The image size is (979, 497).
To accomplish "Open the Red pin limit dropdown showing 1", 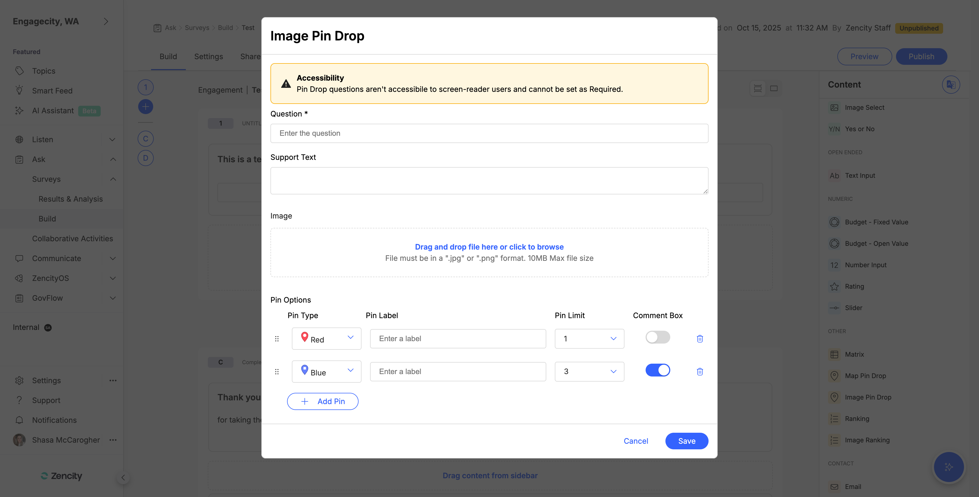I will coord(589,338).
